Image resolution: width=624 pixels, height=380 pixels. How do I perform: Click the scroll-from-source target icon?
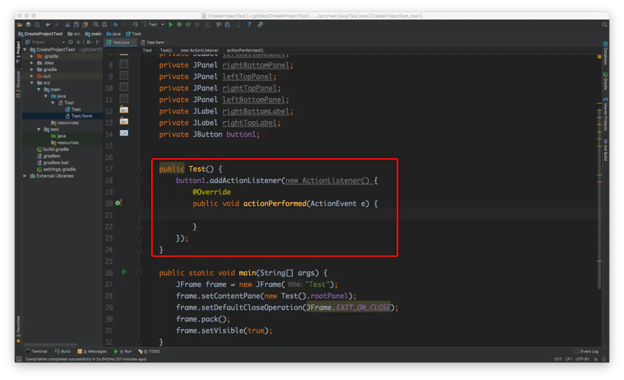(71, 42)
